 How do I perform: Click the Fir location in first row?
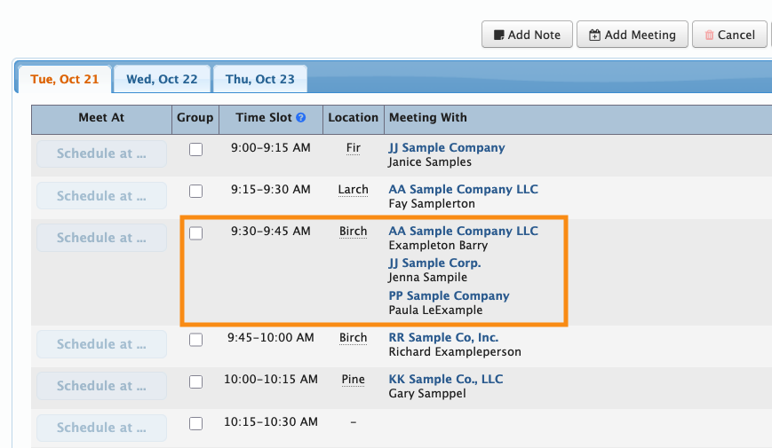point(353,148)
